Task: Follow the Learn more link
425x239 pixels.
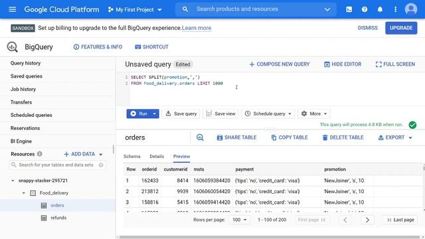Action: pyautogui.click(x=197, y=28)
